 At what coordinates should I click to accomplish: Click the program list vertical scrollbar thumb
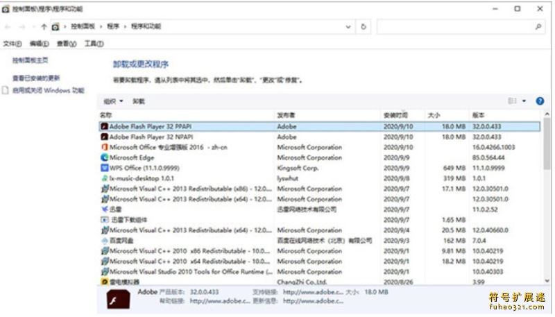point(547,144)
